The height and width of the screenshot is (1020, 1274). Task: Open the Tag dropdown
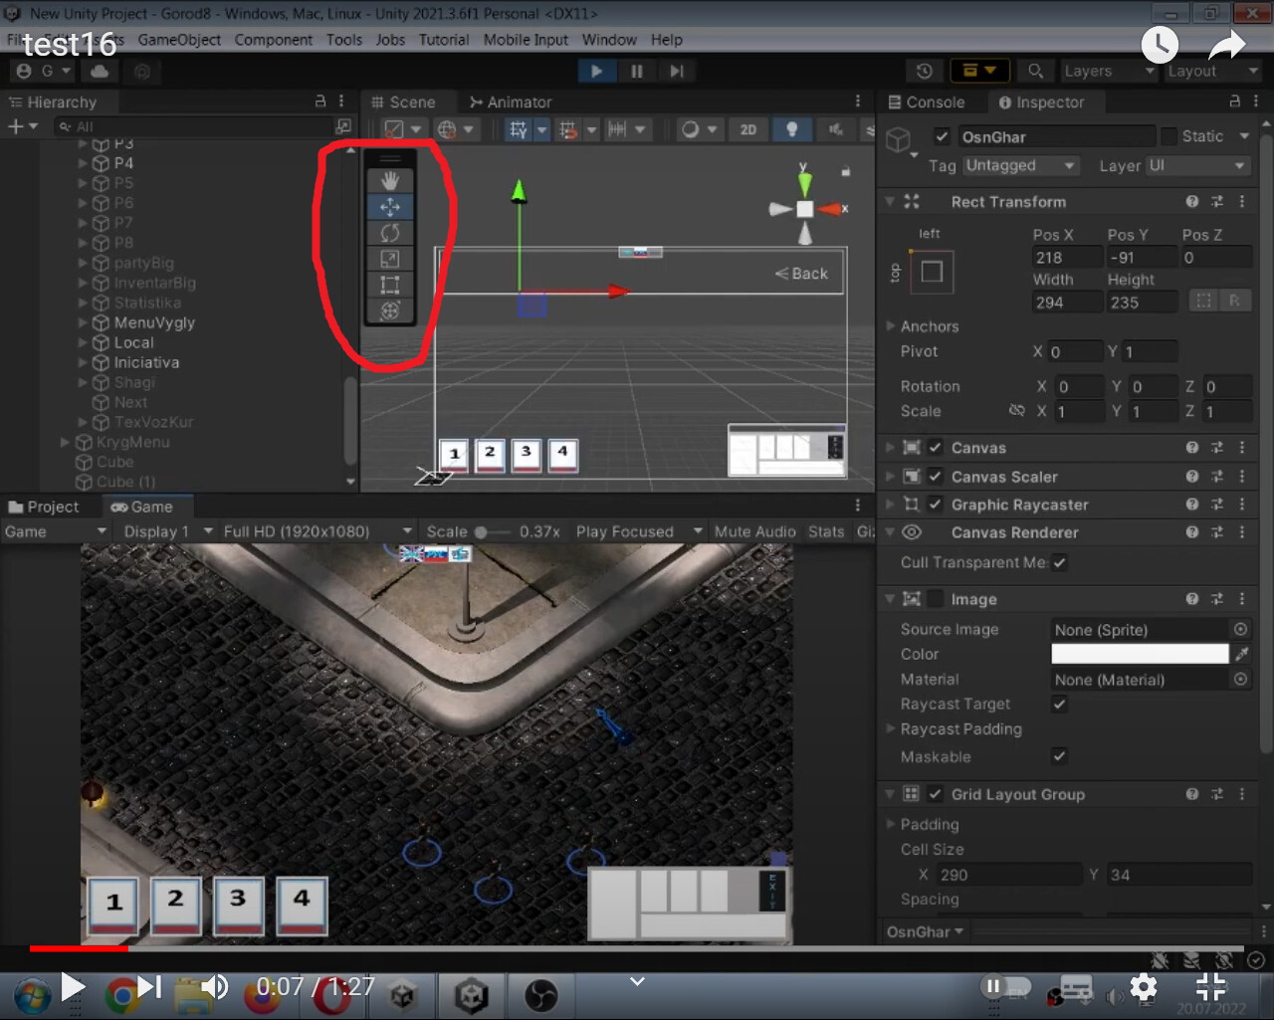coord(1020,165)
